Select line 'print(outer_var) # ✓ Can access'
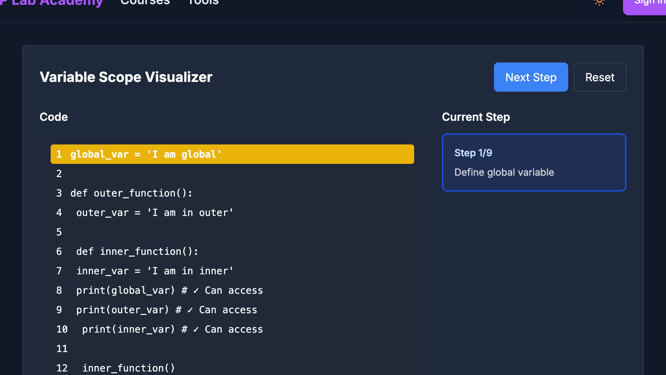666x375 pixels. [x=232, y=310]
